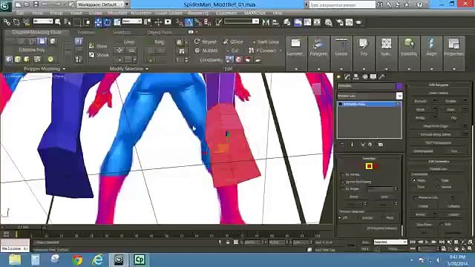
Task: Select the red Element sub-object level icon
Action: click(x=376, y=166)
